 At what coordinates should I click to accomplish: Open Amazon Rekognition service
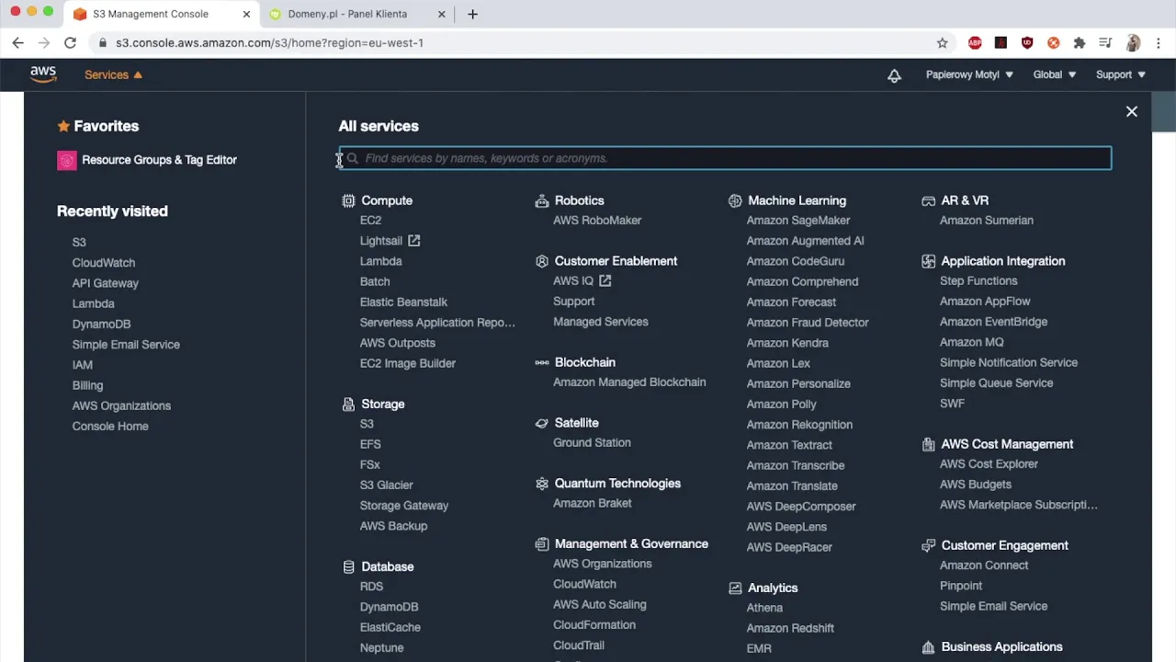pos(799,425)
